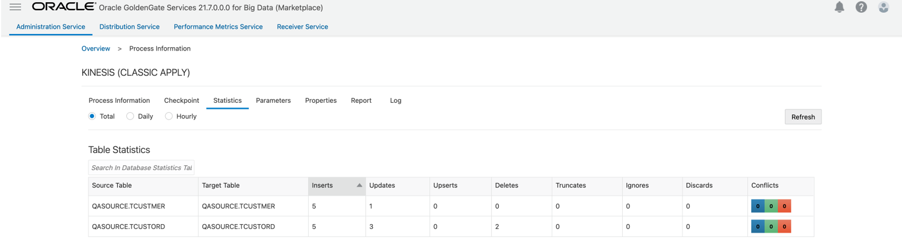Screen dimensions: 902x238
Task: Click the KINESIS (CLASSIC APPLY) heading
Action: [136, 73]
